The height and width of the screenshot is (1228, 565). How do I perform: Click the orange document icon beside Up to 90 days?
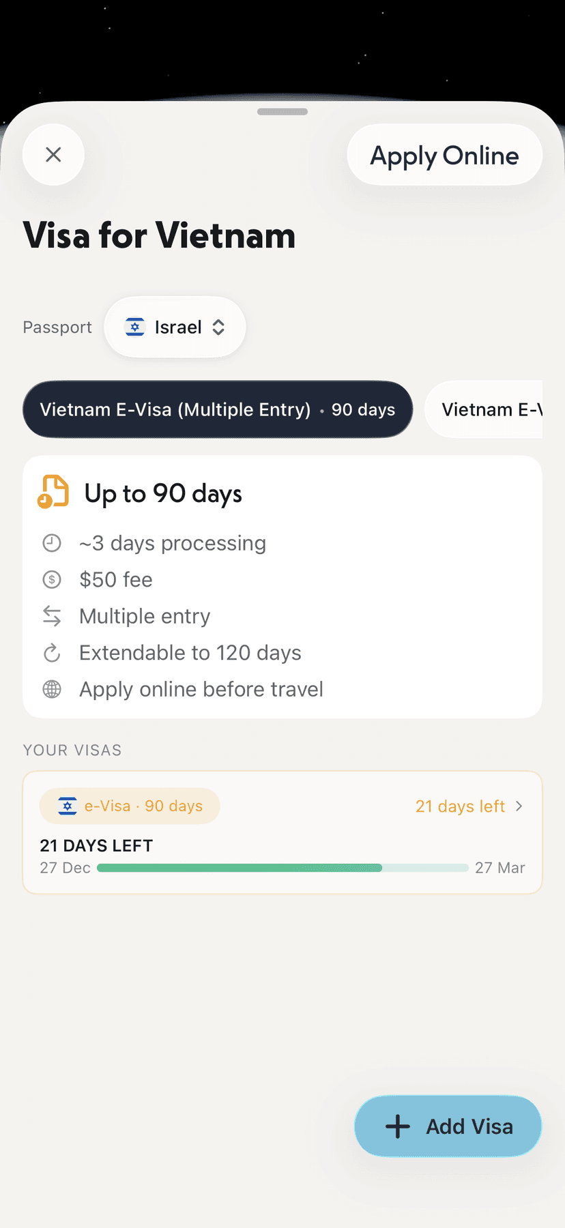click(x=53, y=492)
